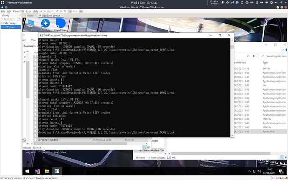Open the Windows Start menu
The height and width of the screenshot is (180, 288).
pos(27,171)
